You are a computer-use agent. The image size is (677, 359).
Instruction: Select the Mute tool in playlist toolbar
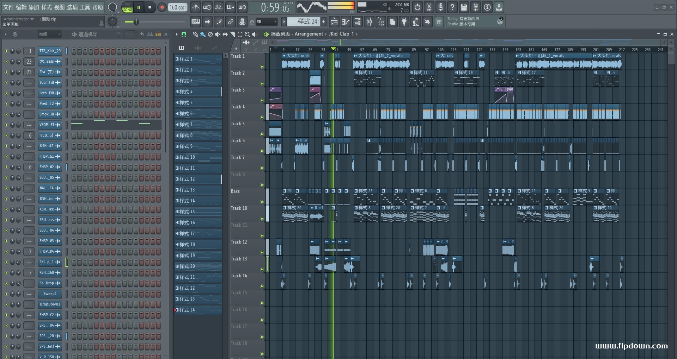click(x=218, y=34)
